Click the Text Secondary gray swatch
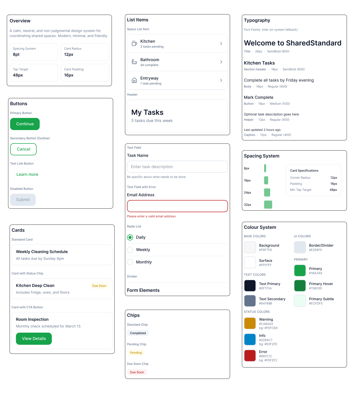The image size is (355, 393). pyautogui.click(x=250, y=301)
